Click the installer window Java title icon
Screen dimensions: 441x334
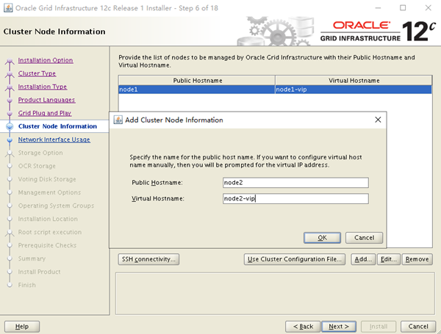(x=8, y=8)
